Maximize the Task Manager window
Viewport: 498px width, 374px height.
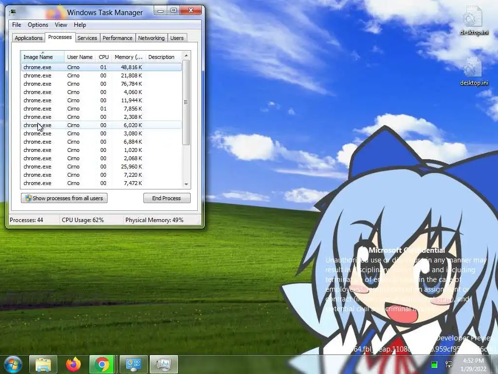click(174, 11)
